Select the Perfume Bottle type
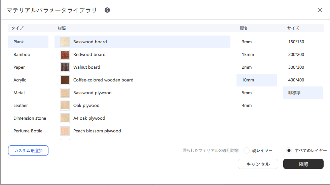This screenshot has height=185, width=330. pyautogui.click(x=28, y=131)
